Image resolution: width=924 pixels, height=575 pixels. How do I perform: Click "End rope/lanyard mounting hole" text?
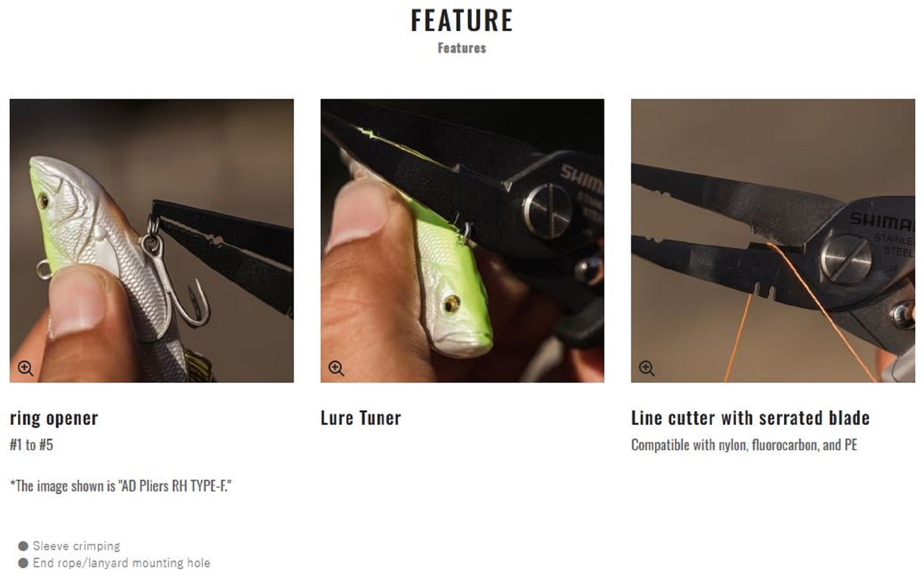click(122, 563)
